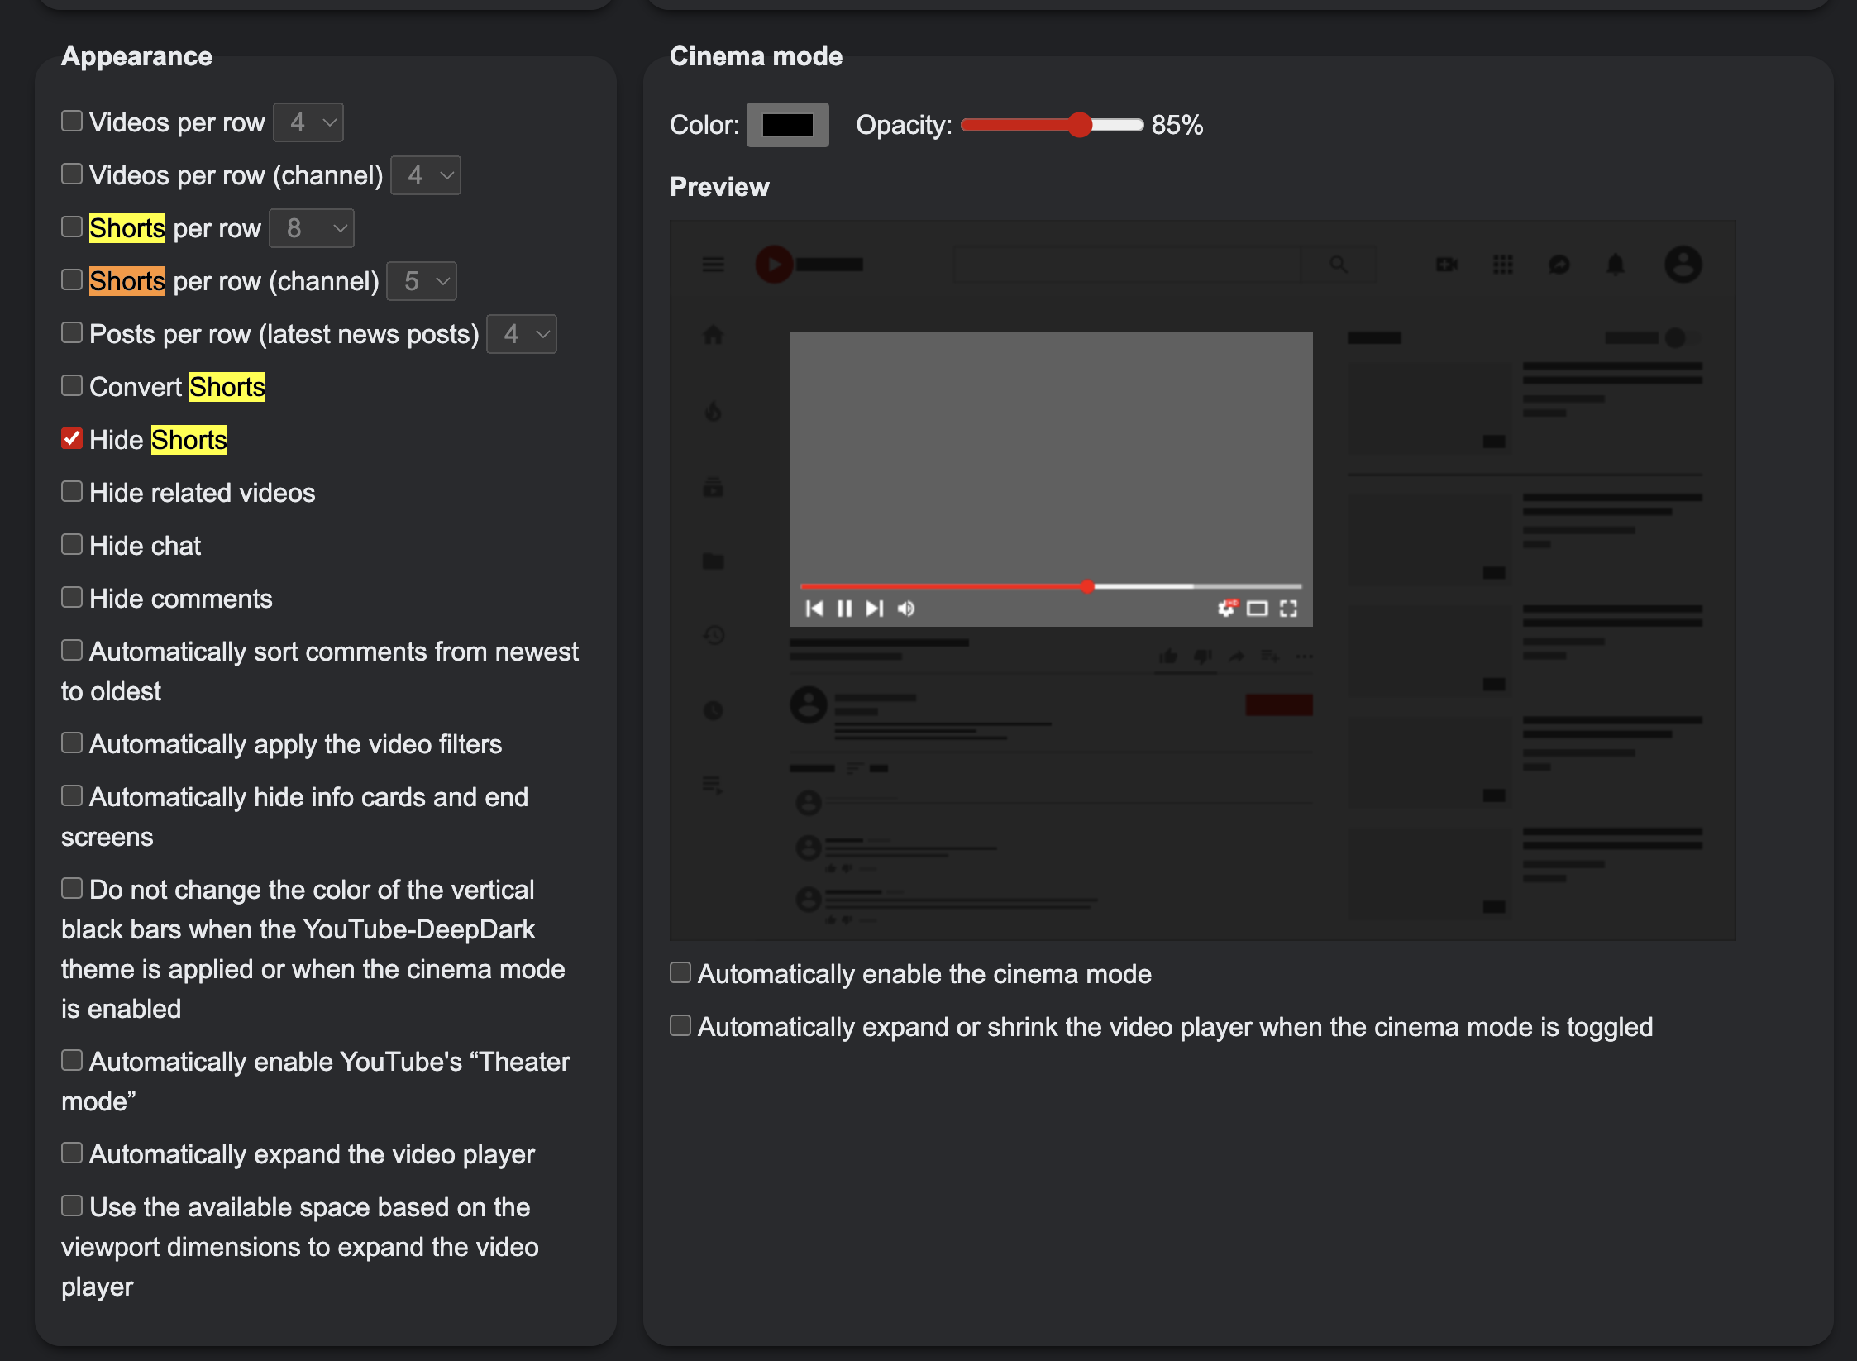Click the pause button in the preview player
The image size is (1857, 1361).
click(x=844, y=609)
